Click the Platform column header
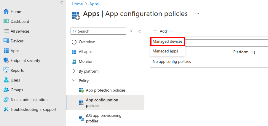This screenshot has height=126, width=268. click(241, 52)
